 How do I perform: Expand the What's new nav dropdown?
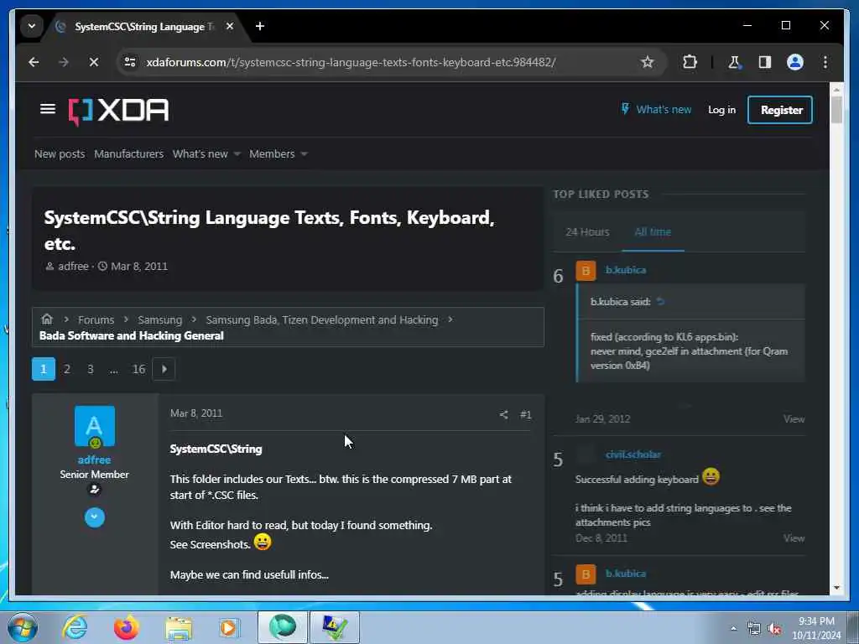pos(237,154)
